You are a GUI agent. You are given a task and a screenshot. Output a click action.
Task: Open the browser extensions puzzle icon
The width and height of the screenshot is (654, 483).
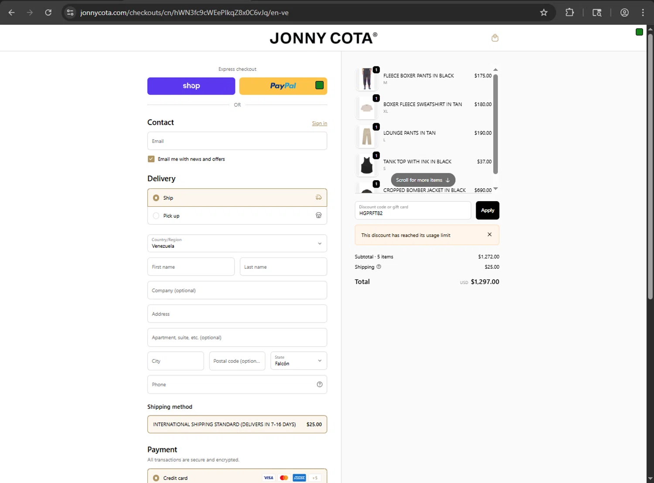[x=569, y=13]
